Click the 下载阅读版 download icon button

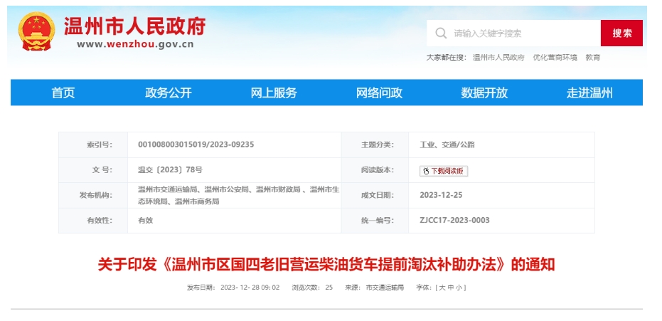[x=444, y=171]
